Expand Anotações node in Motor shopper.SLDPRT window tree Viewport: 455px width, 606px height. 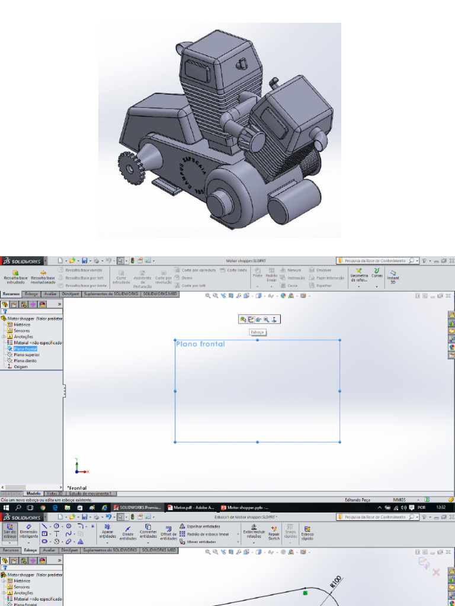[x=4, y=337]
